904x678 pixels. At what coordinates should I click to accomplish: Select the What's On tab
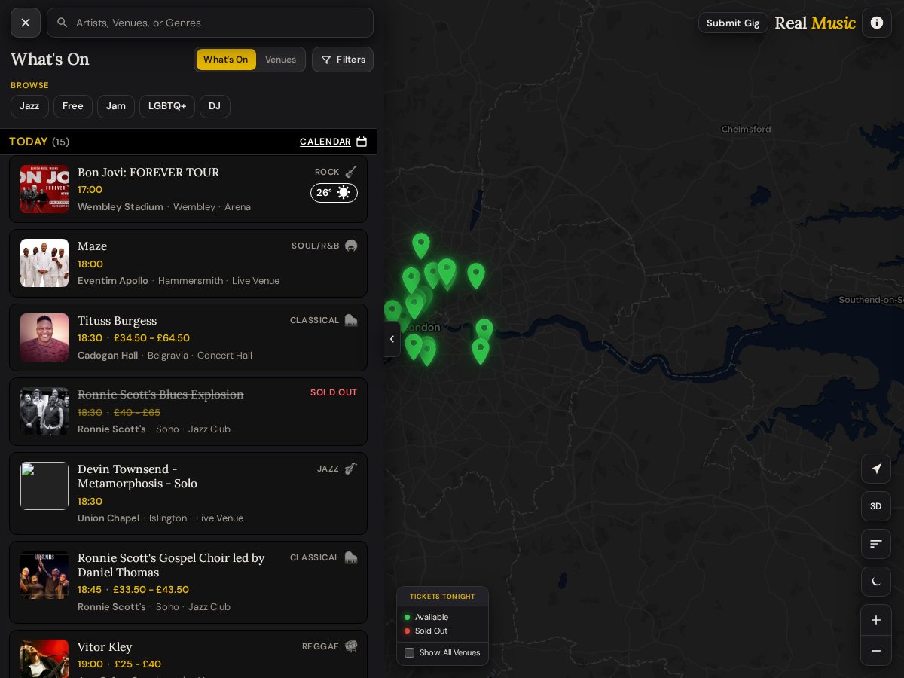(x=226, y=60)
